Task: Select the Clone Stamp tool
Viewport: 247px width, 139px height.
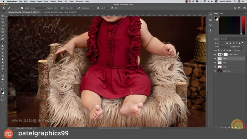Action: 3,46
